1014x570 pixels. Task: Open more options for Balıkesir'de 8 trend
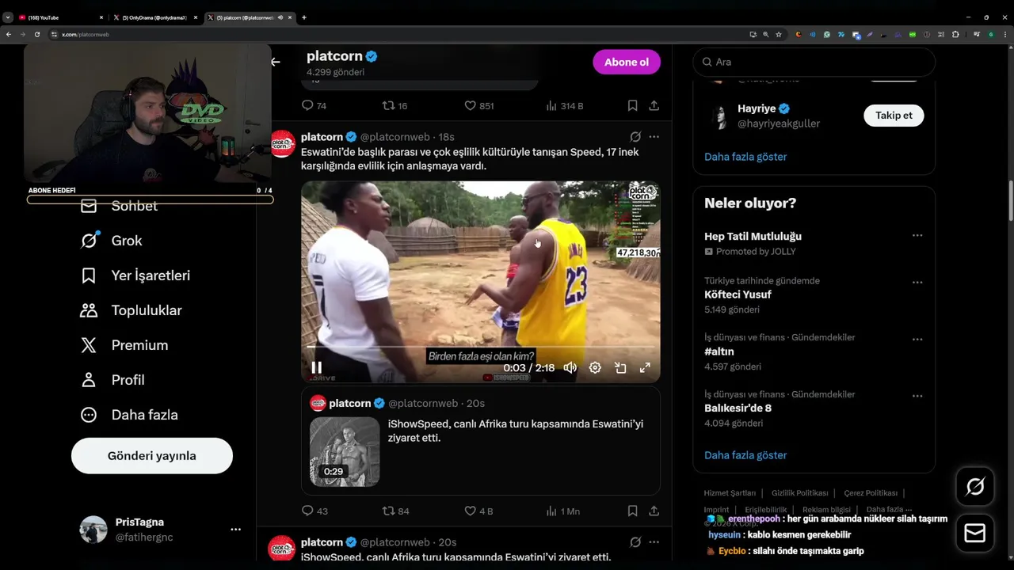(917, 396)
